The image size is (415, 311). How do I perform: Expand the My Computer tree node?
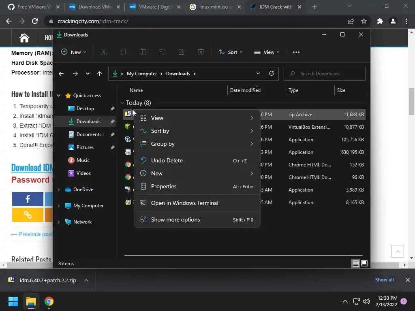click(58, 205)
